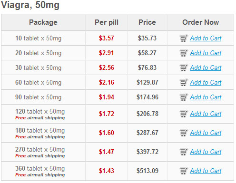Click cart icon for 10 tablet package
The width and height of the screenshot is (236, 183).
[184, 38]
